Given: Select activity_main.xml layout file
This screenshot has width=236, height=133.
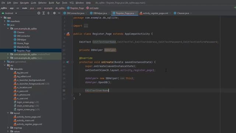Looking at the screenshot, I should tap(25, 120).
